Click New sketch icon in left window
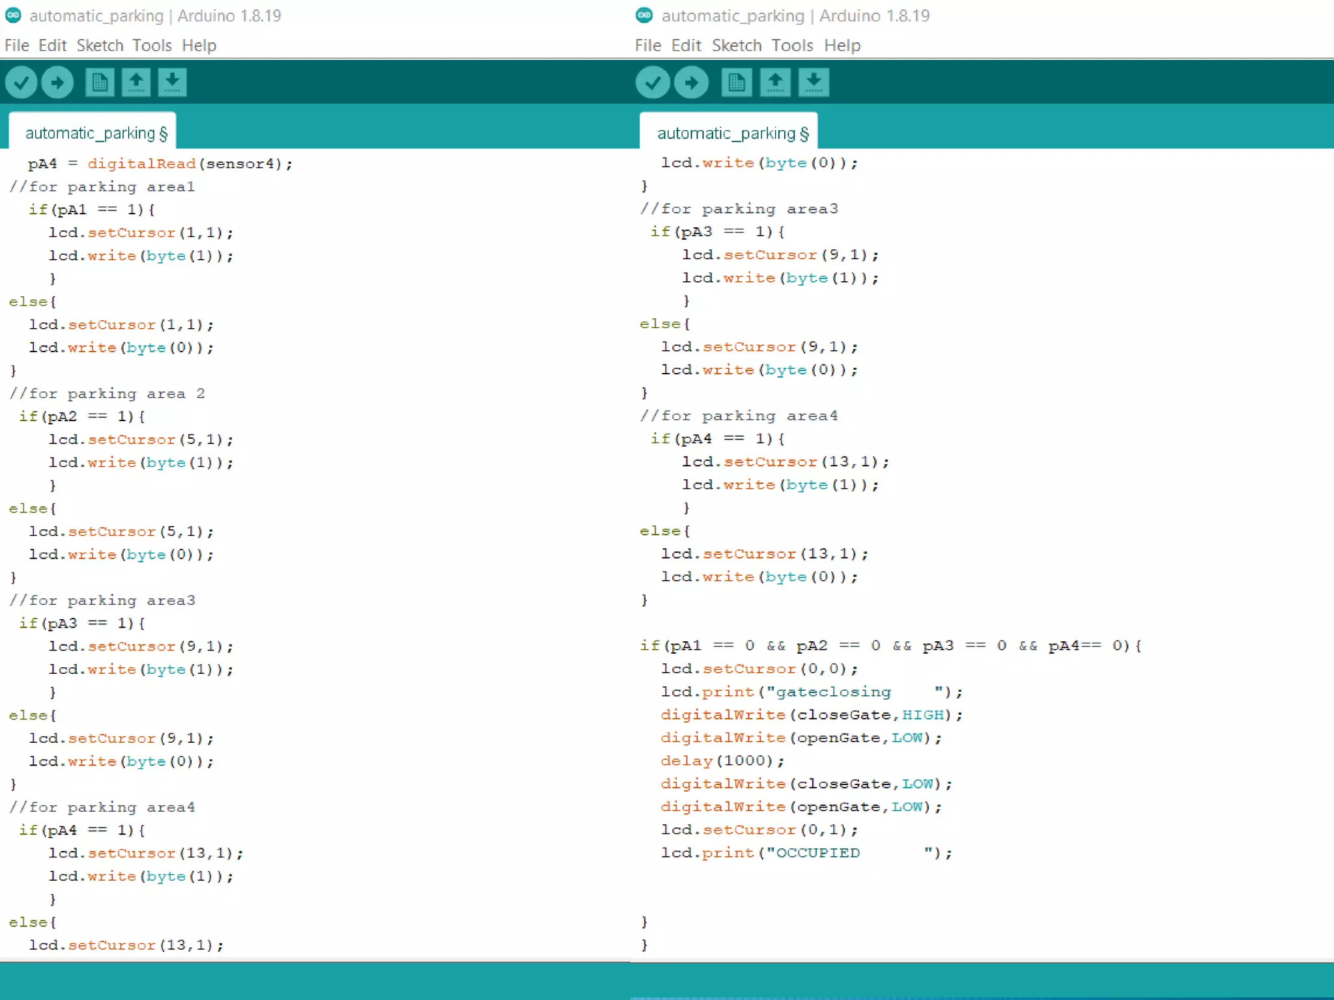This screenshot has height=1000, width=1334. pyautogui.click(x=100, y=83)
